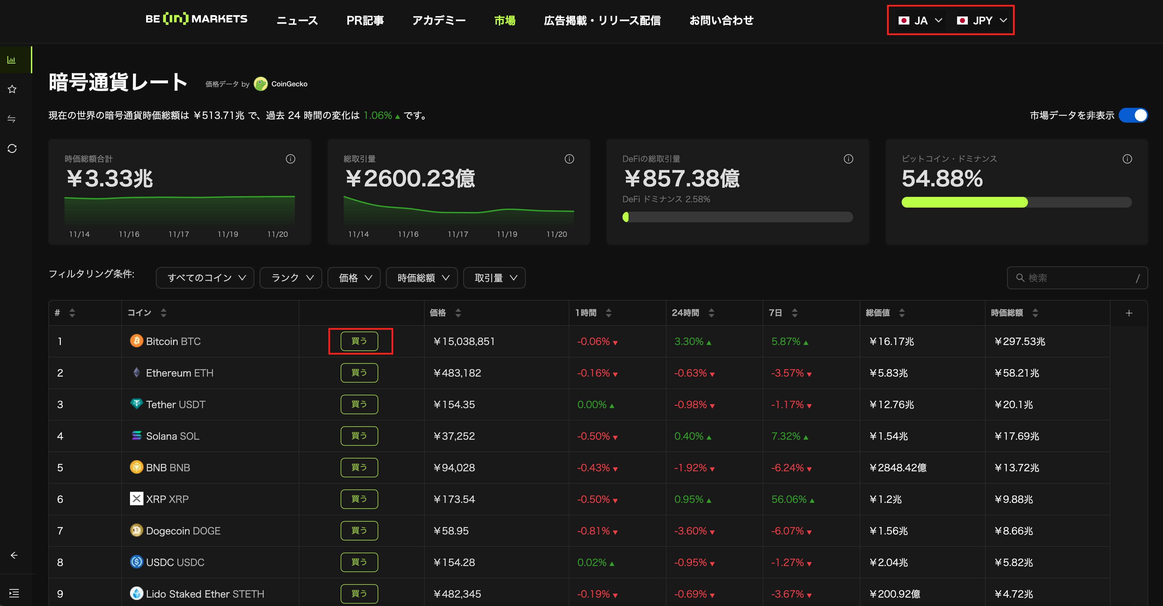Click the star favorites icon in sidebar
Image resolution: width=1163 pixels, height=606 pixels.
(x=12, y=89)
